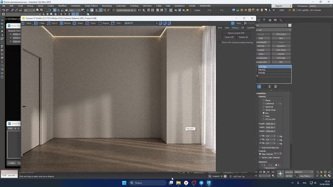Click Ctrl+C copy in Corona frame buffer

(53, 23)
